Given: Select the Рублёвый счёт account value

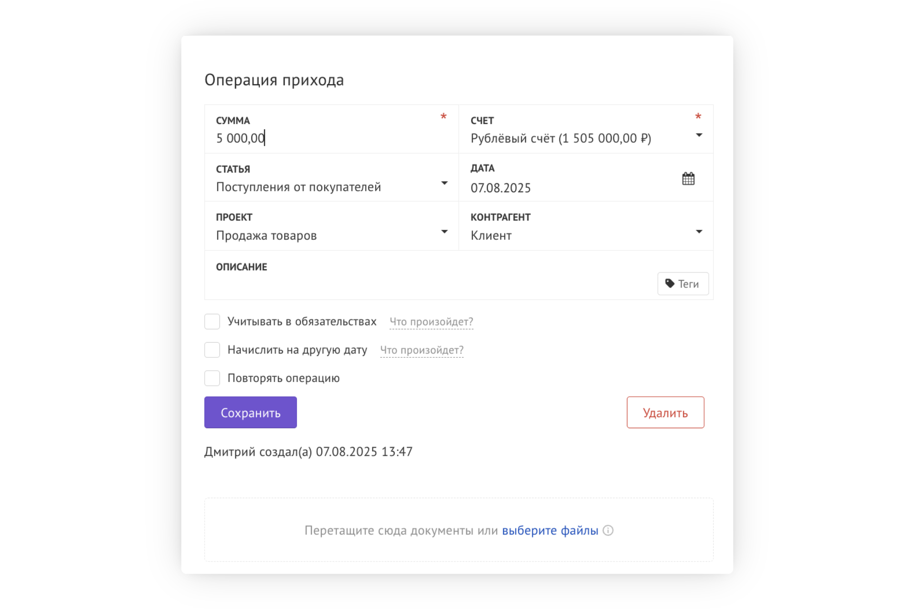Looking at the screenshot, I should click(561, 138).
